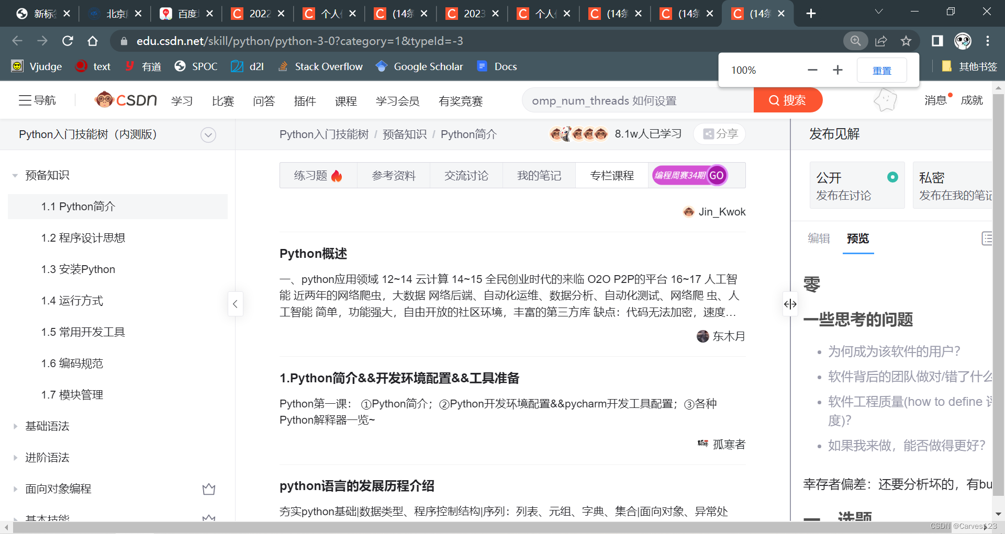The height and width of the screenshot is (534, 1005).
Task: Open the 问答 nav item
Action: (264, 100)
